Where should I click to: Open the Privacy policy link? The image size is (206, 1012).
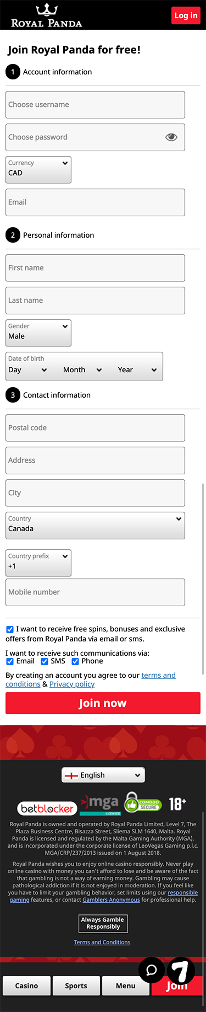pyautogui.click(x=72, y=684)
